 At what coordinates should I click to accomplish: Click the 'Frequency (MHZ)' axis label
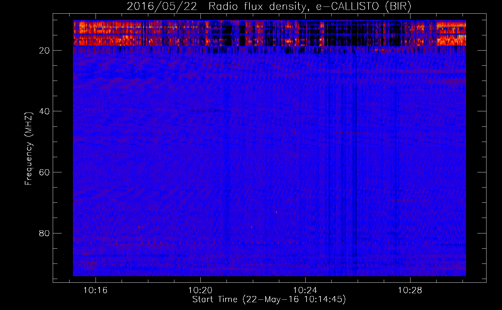click(29, 149)
